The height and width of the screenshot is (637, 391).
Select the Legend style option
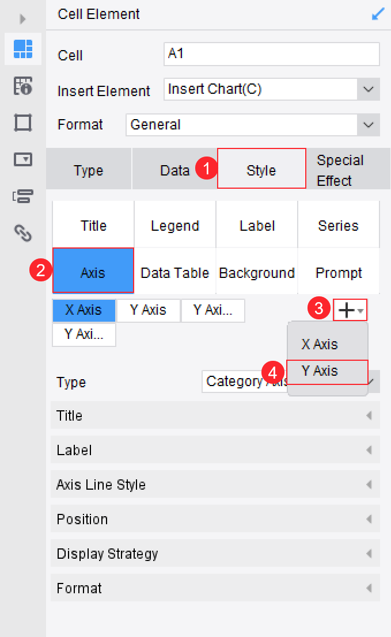point(175,224)
